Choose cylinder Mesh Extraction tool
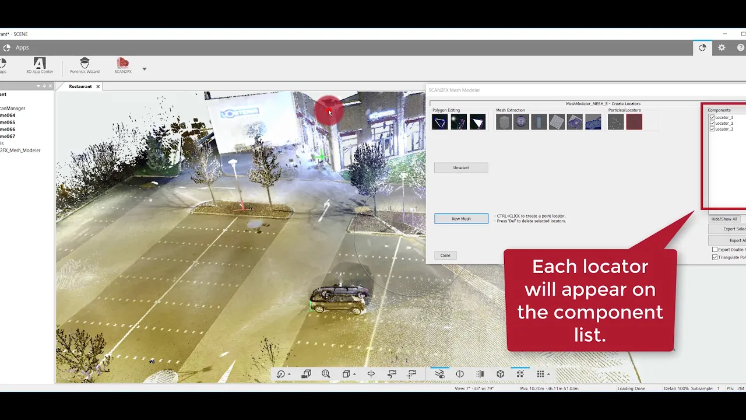This screenshot has height=420, width=746. [x=539, y=122]
